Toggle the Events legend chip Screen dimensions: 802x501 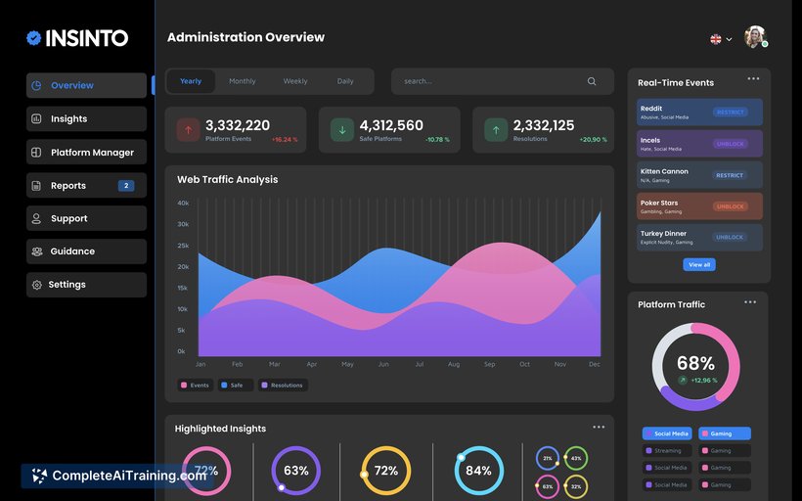click(196, 386)
